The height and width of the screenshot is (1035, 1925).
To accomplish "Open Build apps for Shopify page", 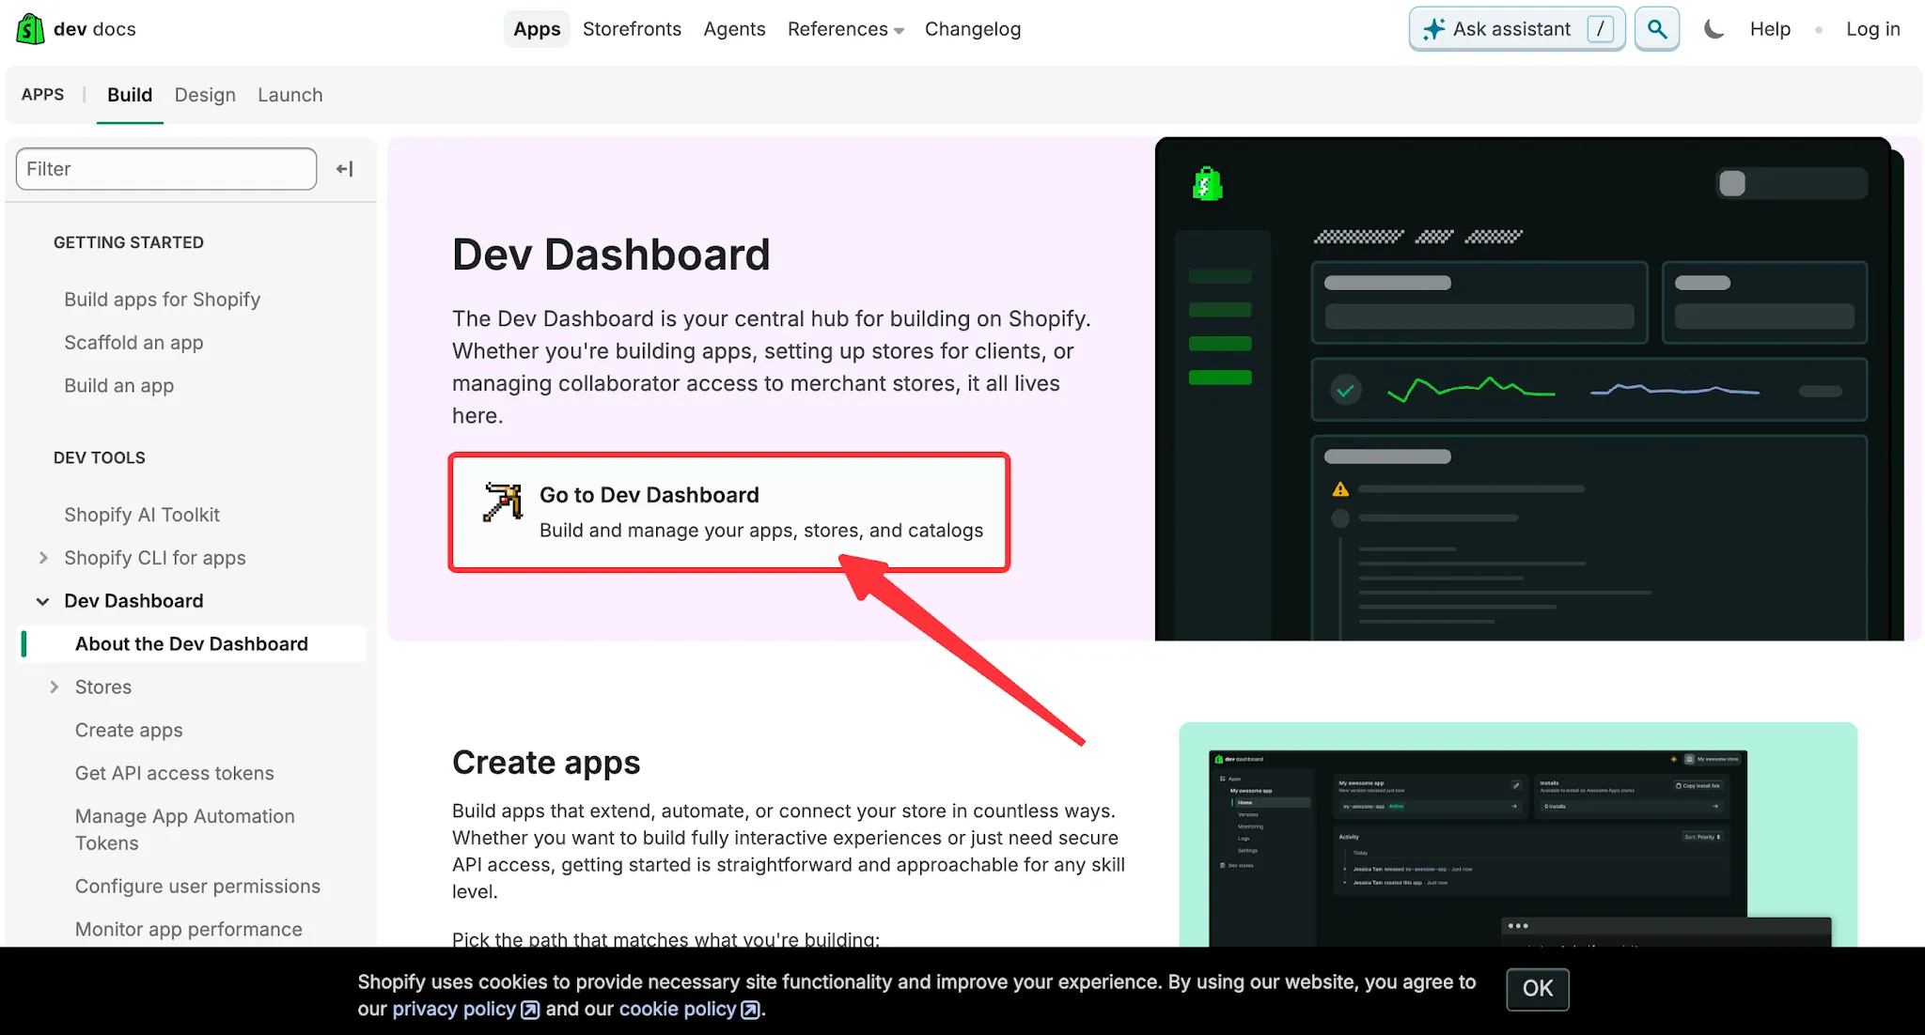I will pyautogui.click(x=162, y=300).
